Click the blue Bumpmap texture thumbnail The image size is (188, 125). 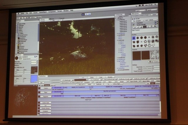point(34,79)
